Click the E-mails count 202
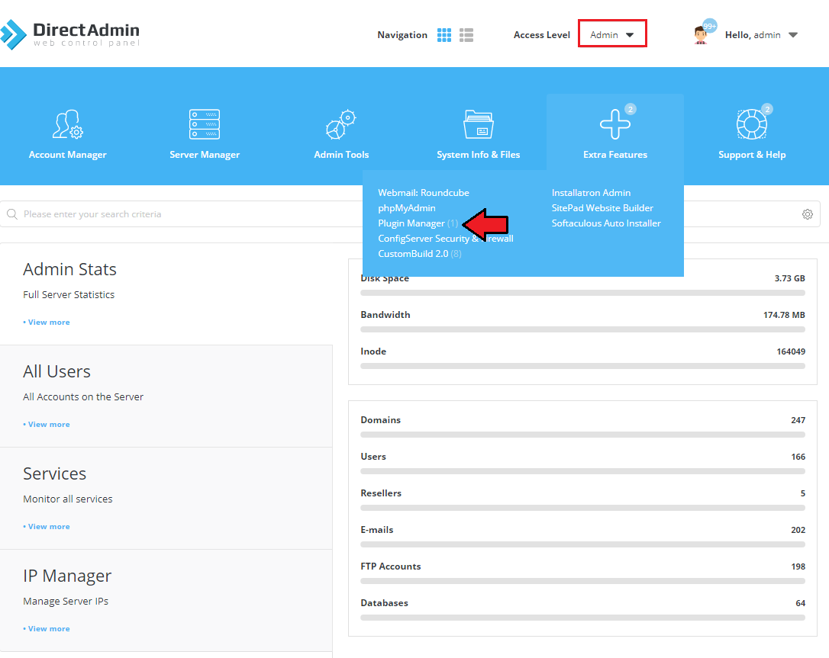 pyautogui.click(x=798, y=530)
